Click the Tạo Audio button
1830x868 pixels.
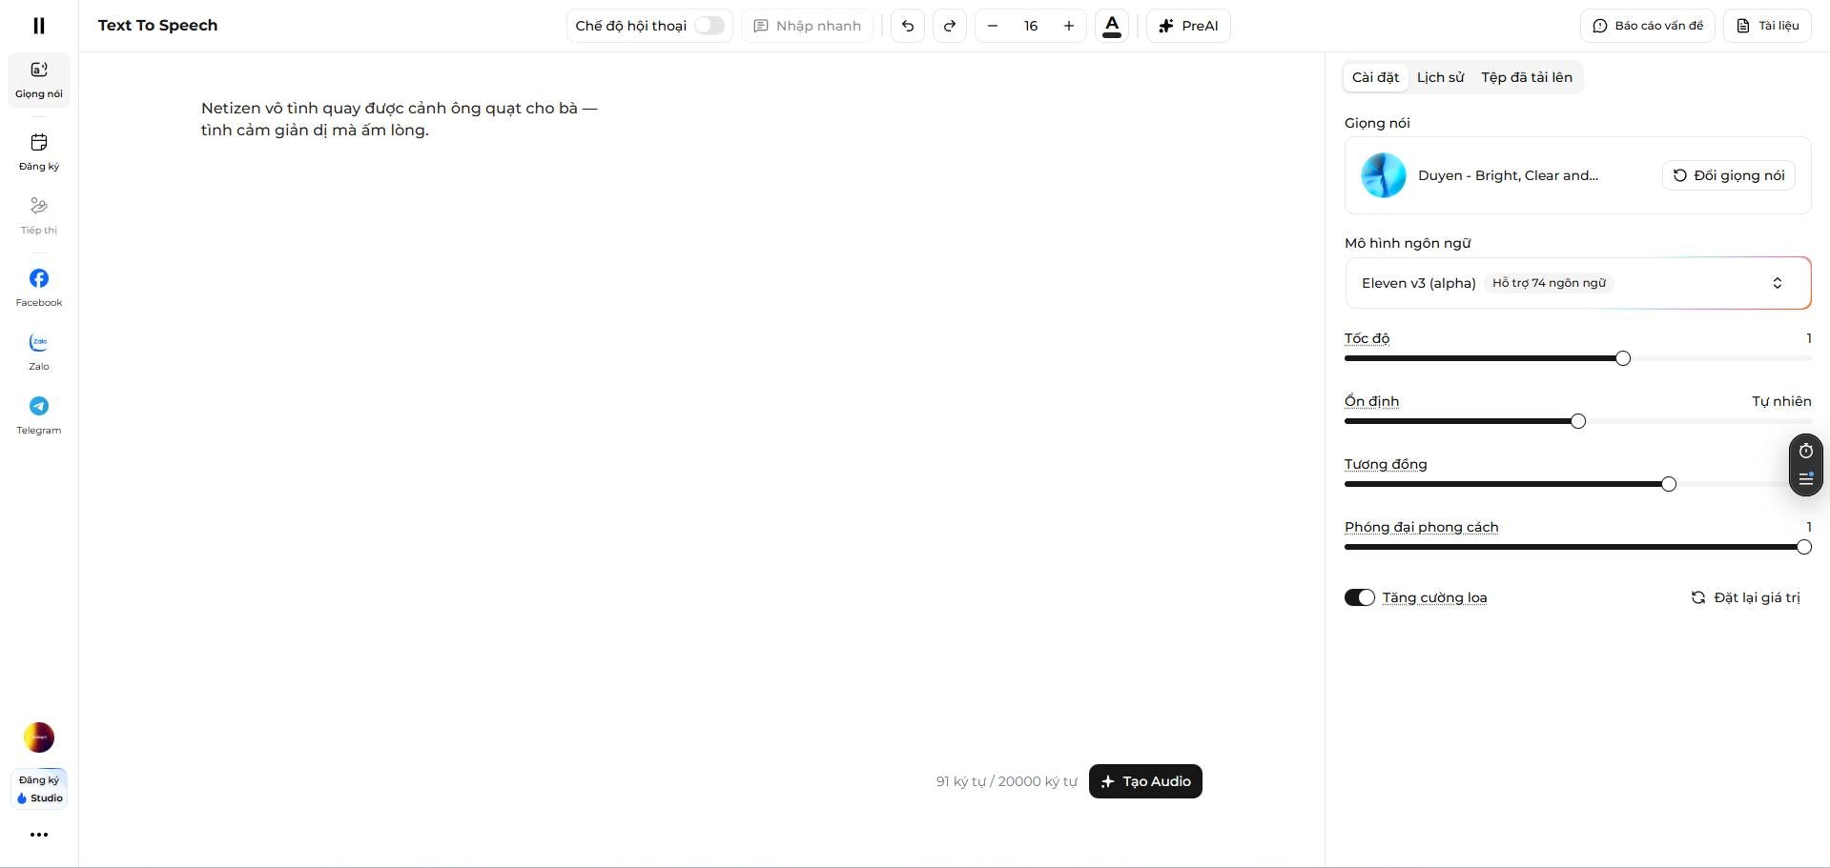click(1144, 780)
